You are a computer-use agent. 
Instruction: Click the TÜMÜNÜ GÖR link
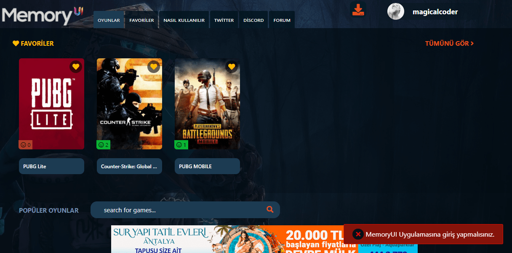(x=449, y=43)
